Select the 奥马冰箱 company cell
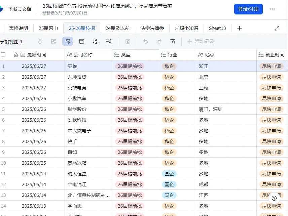Viewport: 288px width, 216px height. coord(88,163)
